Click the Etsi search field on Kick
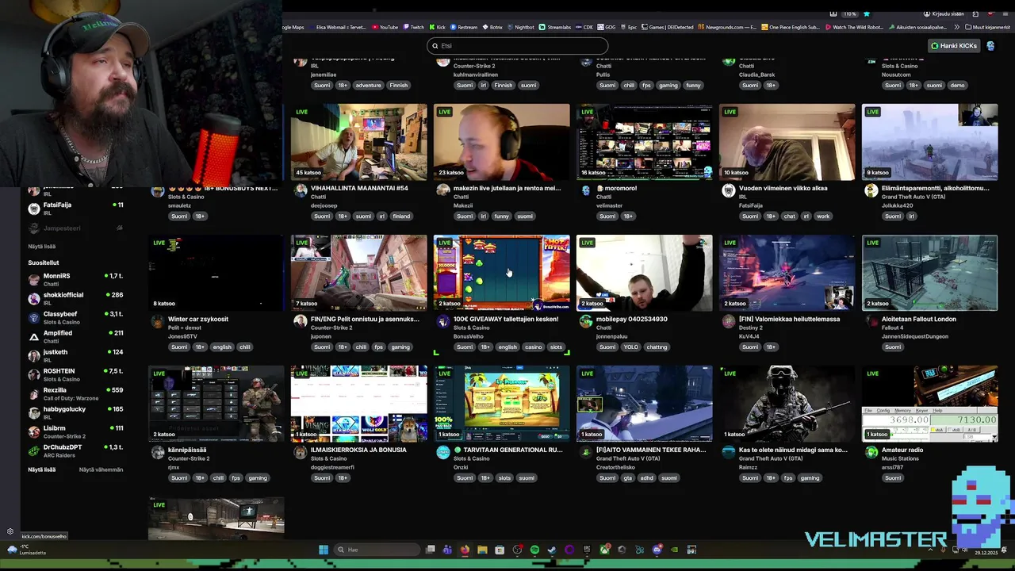Viewport: 1015px width, 571px height. (517, 46)
